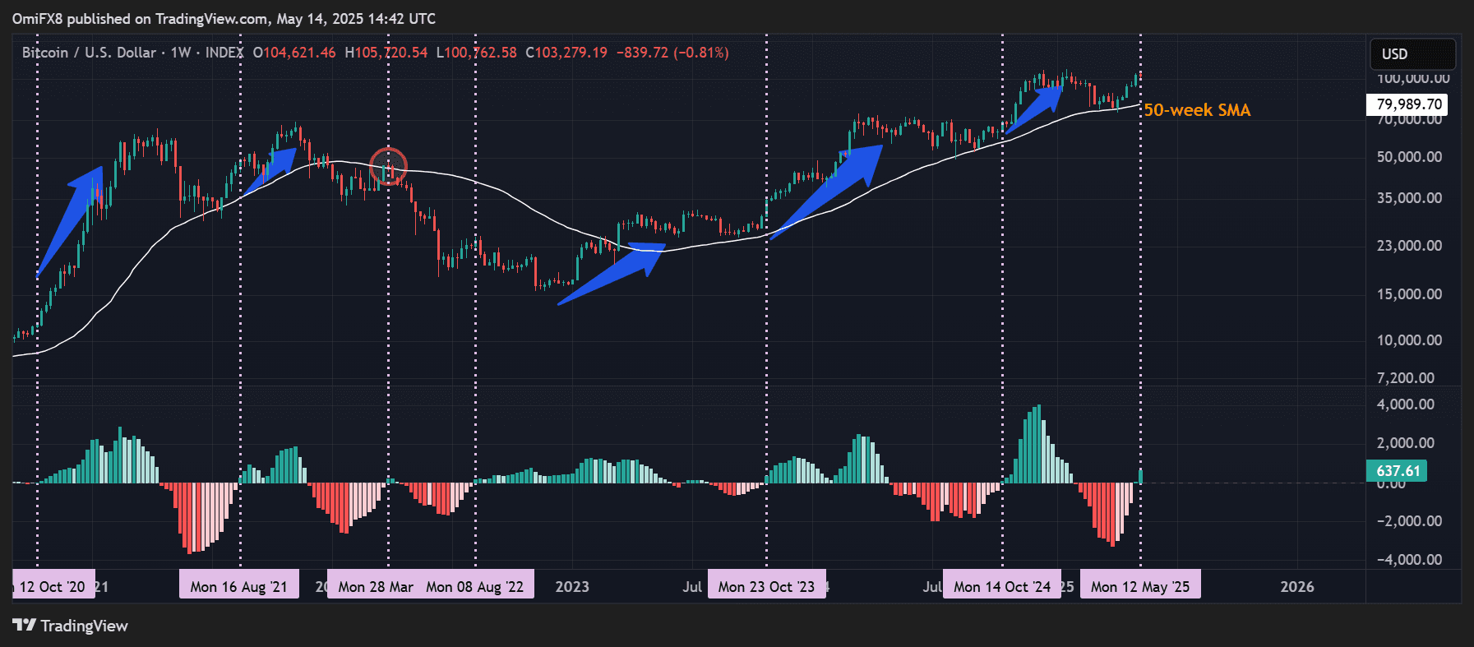Select the Mon 14 Oct '24 date marker
Viewport: 1474px width, 647px height.
click(x=1001, y=586)
